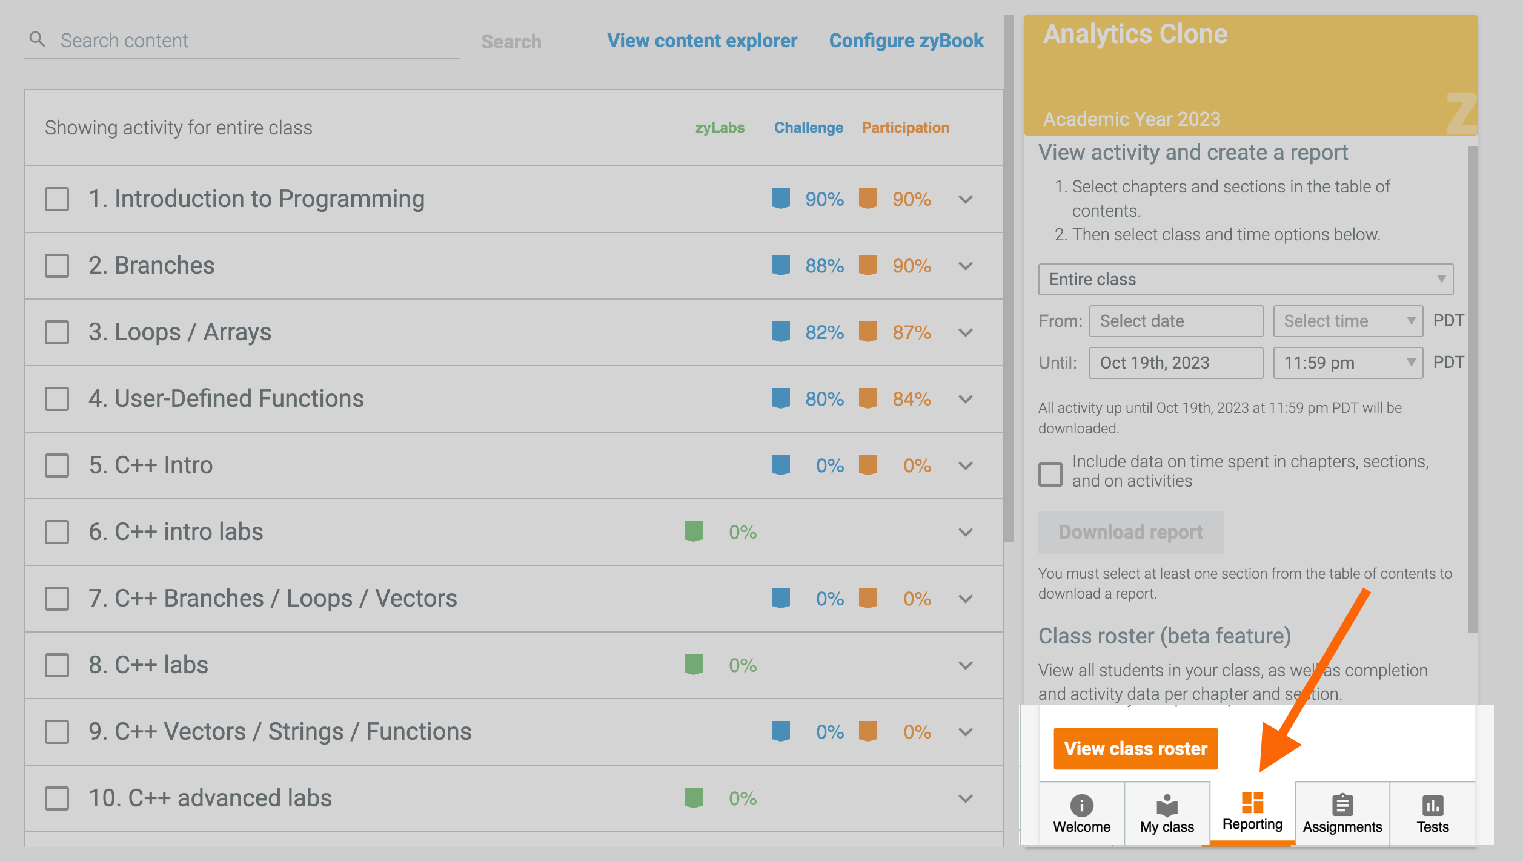Expand the C++ Intro chapter
The image size is (1523, 862).
coord(966,466)
